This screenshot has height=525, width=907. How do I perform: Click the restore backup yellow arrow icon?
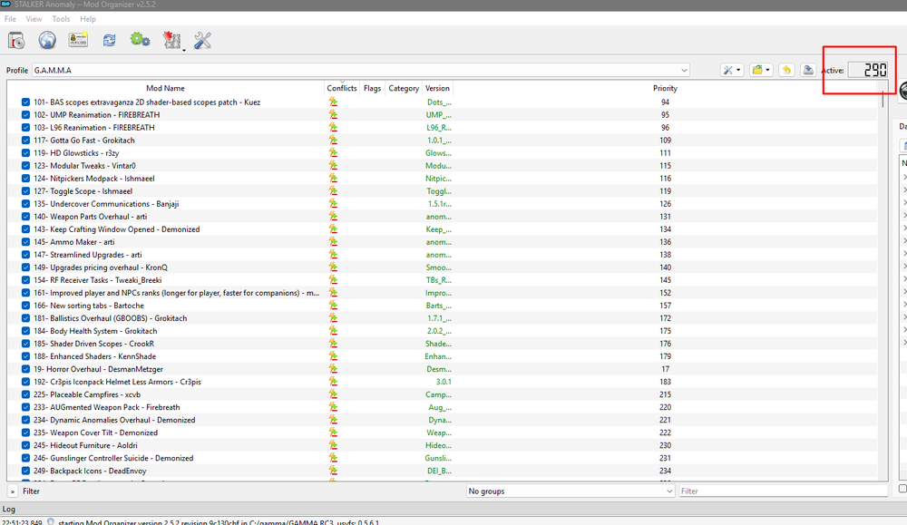coord(786,70)
